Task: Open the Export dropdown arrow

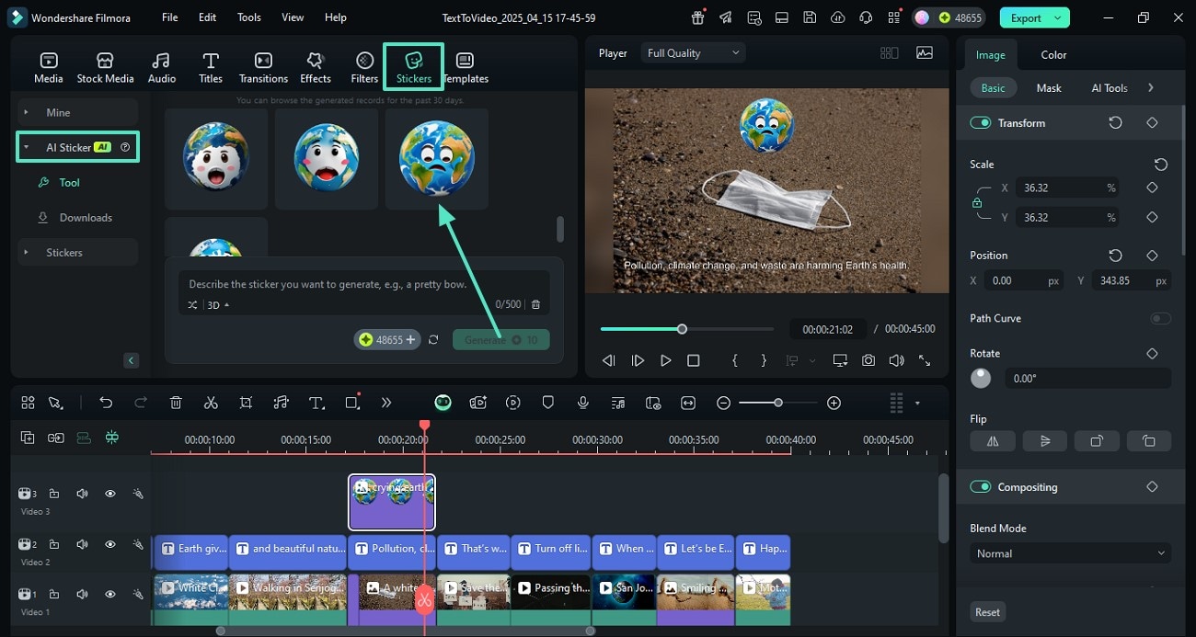Action: [x=1058, y=17]
